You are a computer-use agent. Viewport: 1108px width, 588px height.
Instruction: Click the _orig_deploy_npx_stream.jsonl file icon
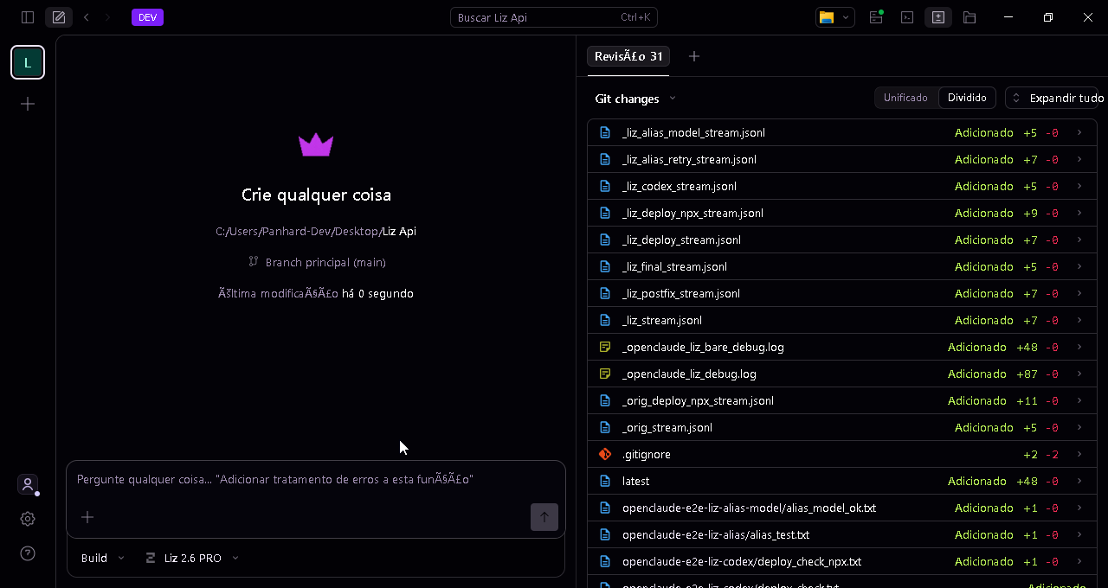605,400
